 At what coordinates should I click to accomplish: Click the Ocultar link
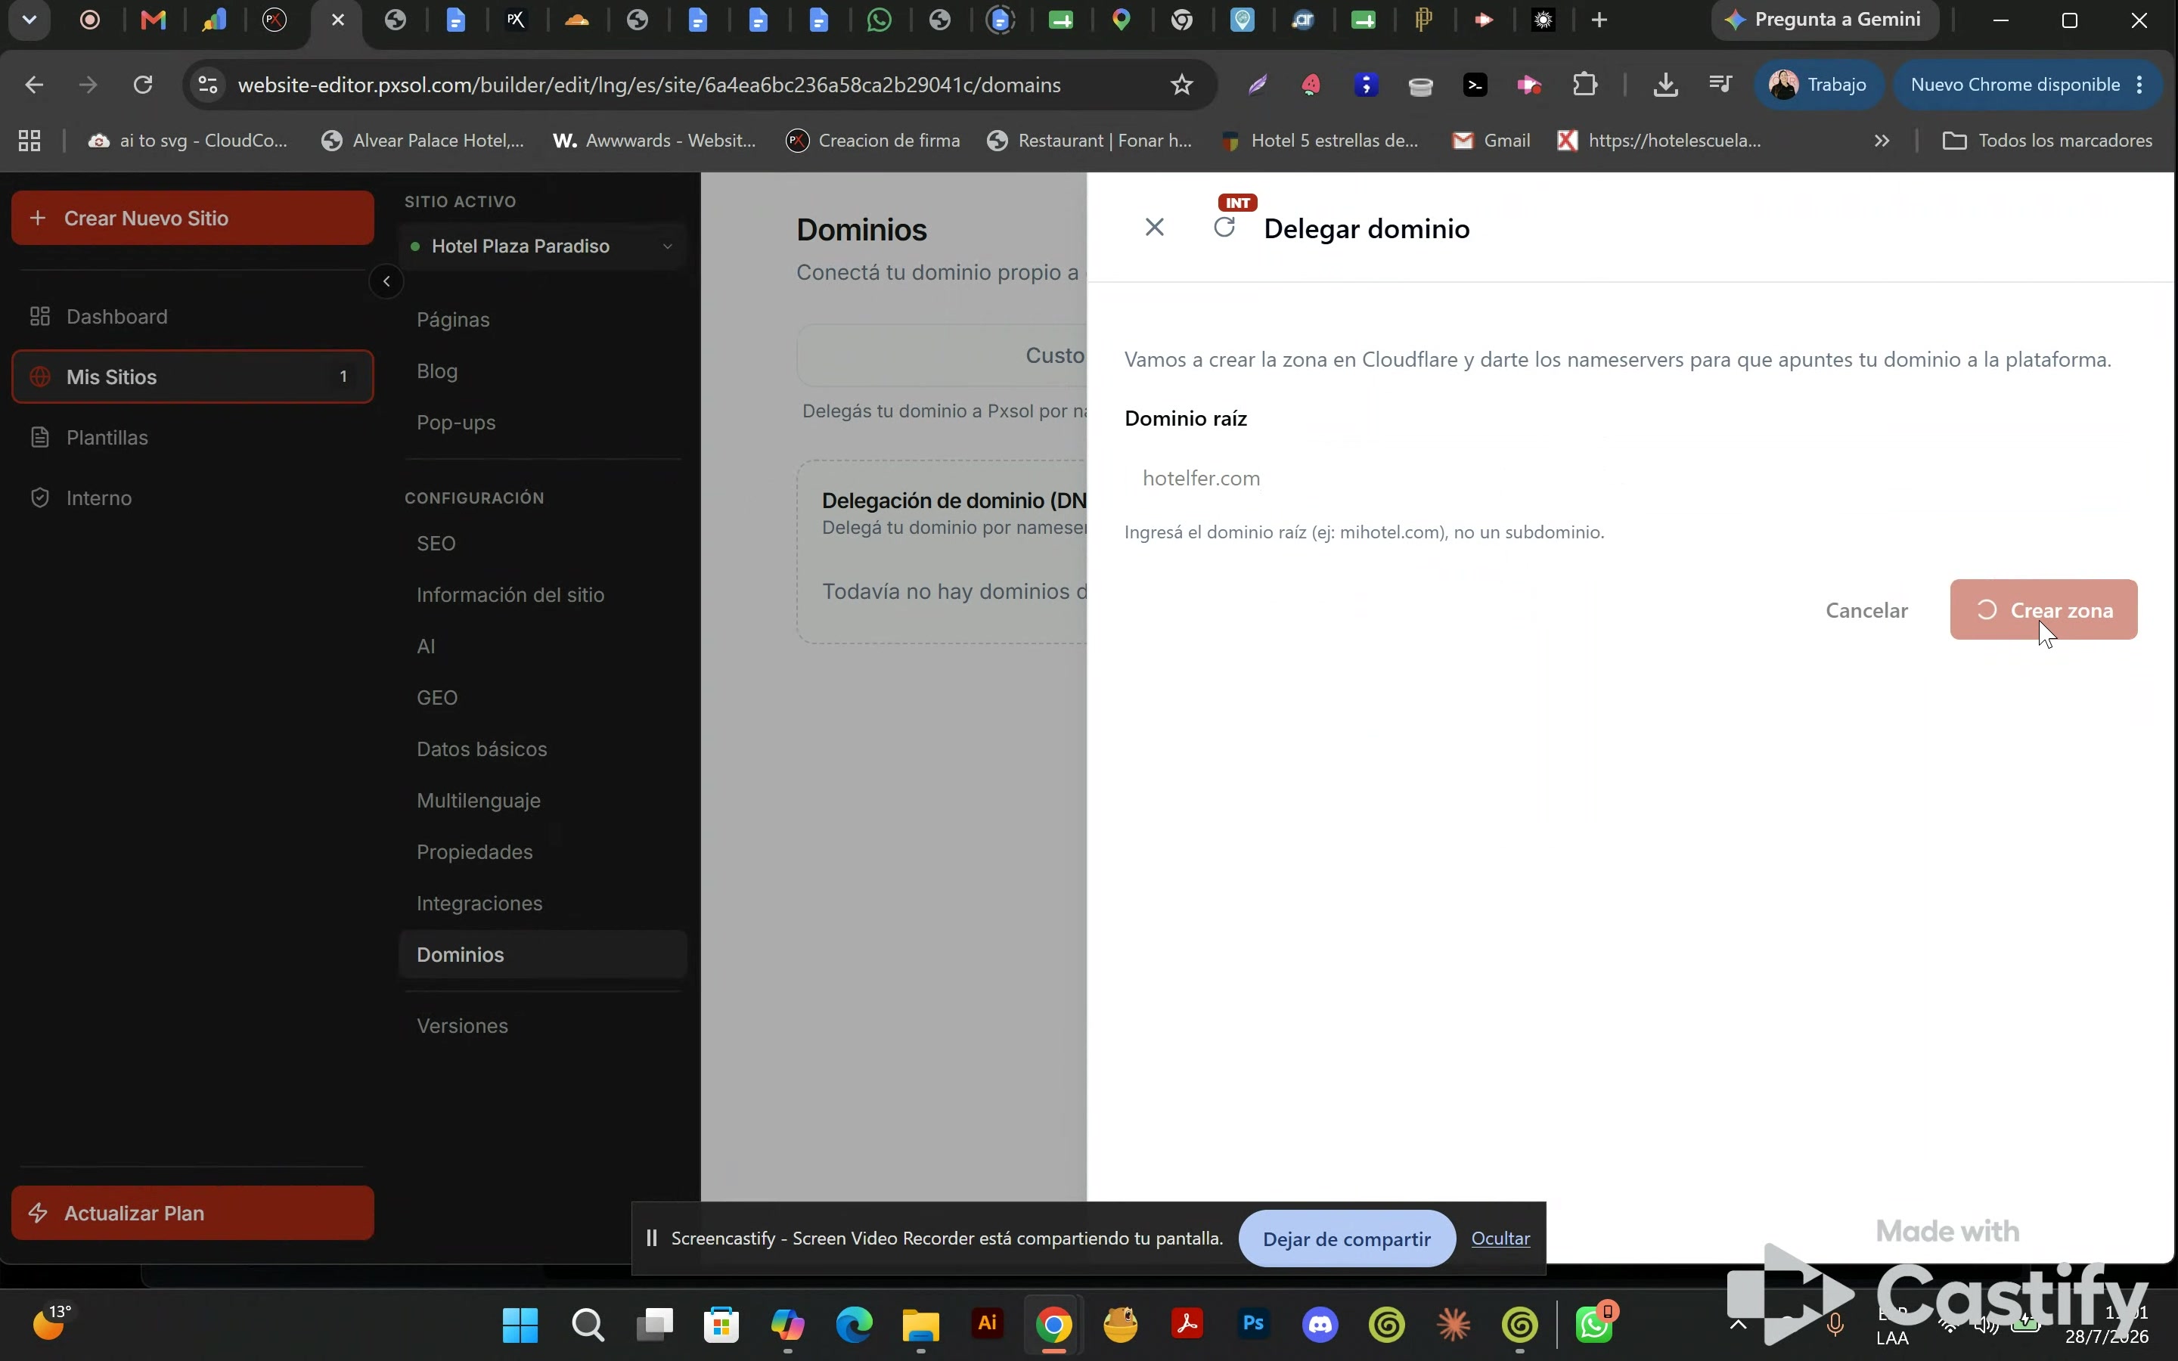(x=1500, y=1239)
